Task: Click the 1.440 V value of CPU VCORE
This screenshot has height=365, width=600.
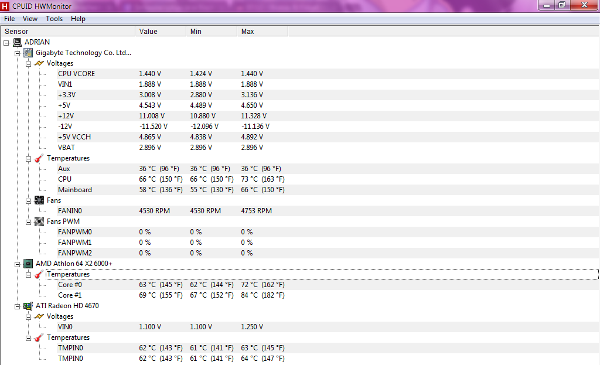Action: point(150,74)
